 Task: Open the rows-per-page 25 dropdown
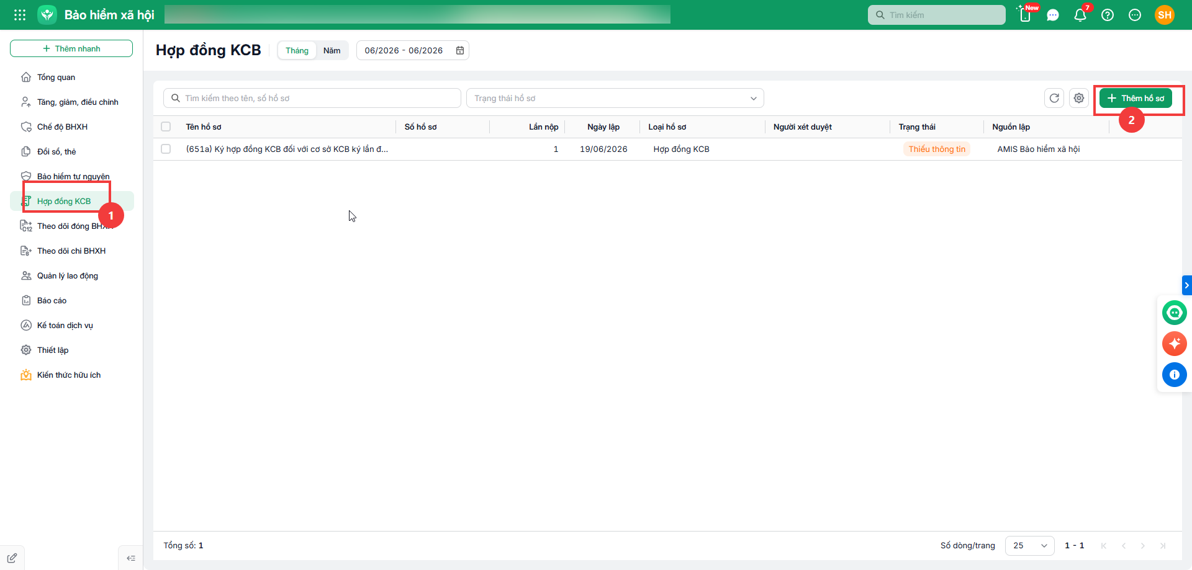[x=1029, y=546]
